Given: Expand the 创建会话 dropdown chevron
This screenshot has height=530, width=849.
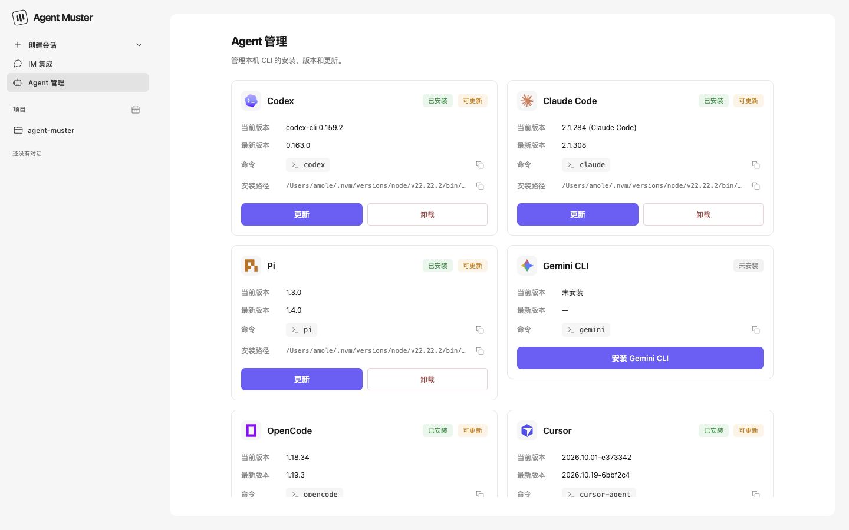Looking at the screenshot, I should [x=139, y=45].
